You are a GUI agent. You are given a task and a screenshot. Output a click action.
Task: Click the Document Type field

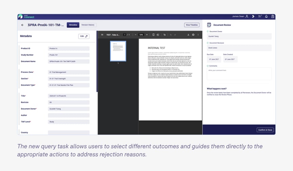coord(69,85)
